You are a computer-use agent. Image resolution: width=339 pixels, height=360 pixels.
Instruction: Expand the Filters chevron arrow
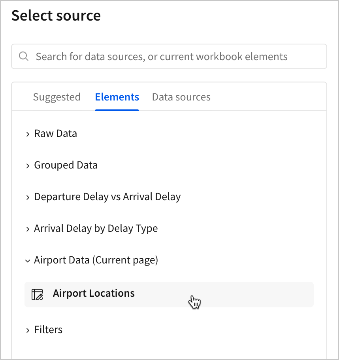pyautogui.click(x=28, y=330)
